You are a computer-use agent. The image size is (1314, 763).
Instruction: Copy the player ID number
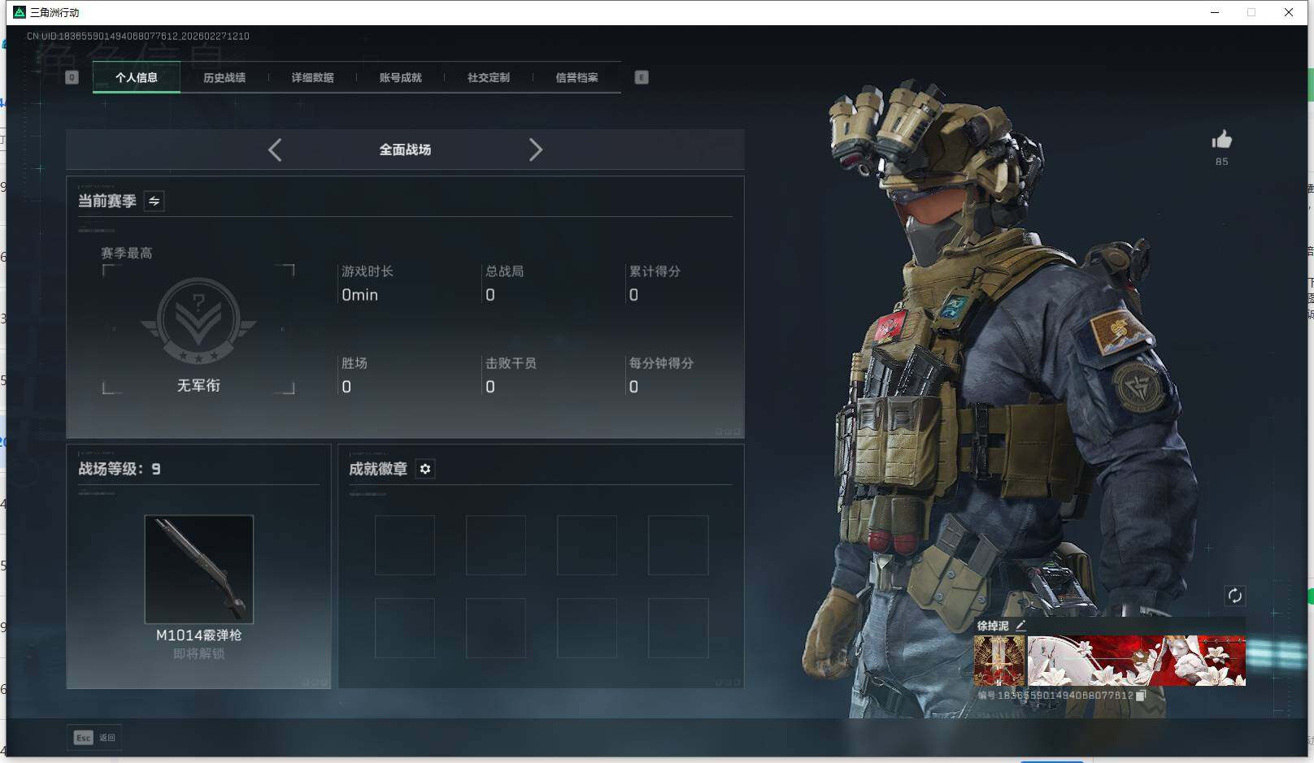[x=1141, y=696]
